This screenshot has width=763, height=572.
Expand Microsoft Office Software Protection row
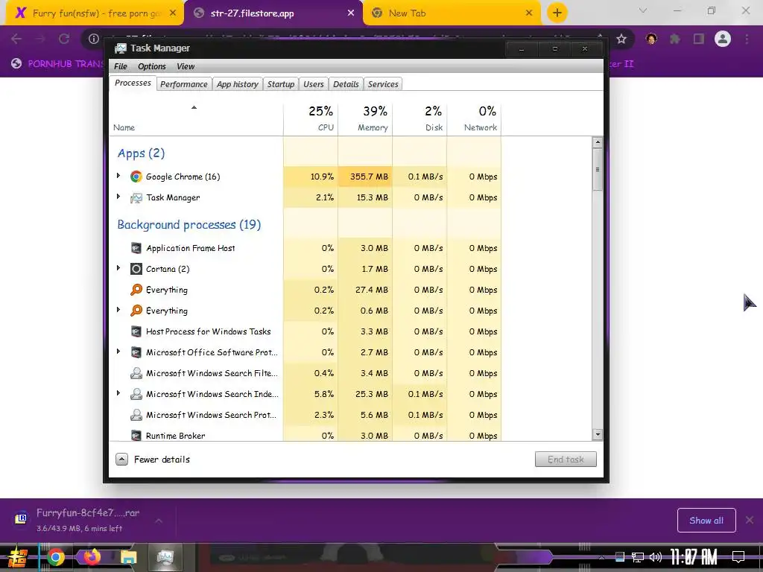pyautogui.click(x=118, y=352)
